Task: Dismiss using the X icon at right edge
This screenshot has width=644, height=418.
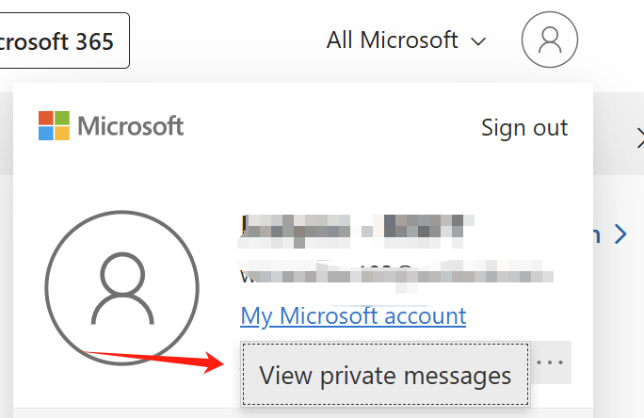Action: pyautogui.click(x=640, y=138)
